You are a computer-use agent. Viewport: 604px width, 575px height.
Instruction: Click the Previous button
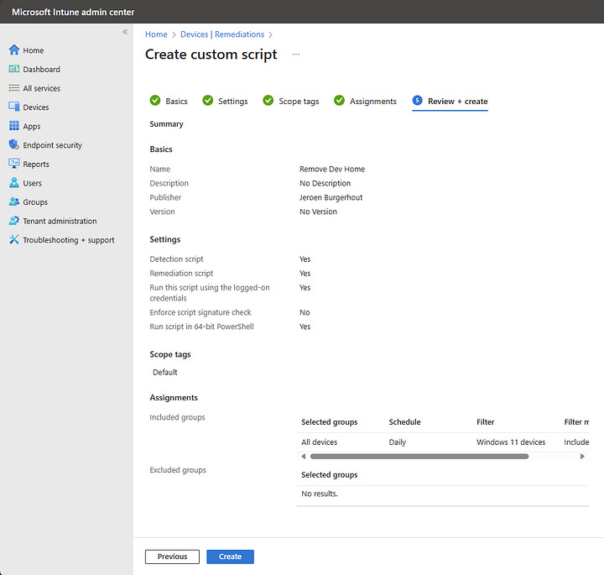172,557
